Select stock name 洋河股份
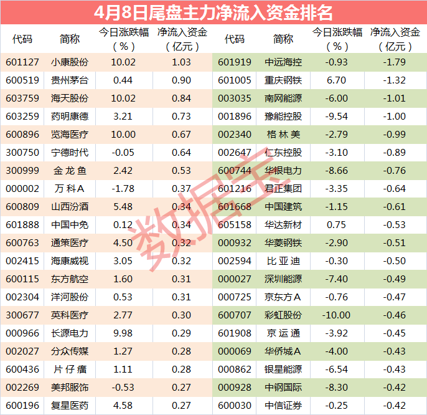The width and height of the screenshot is (427, 415). tap(70, 297)
